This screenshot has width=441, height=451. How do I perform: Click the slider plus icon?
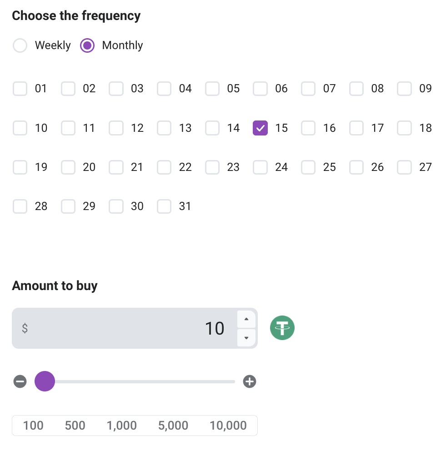250,381
